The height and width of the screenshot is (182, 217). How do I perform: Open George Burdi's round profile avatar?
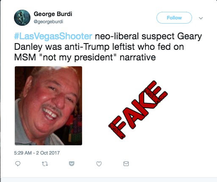[22, 18]
